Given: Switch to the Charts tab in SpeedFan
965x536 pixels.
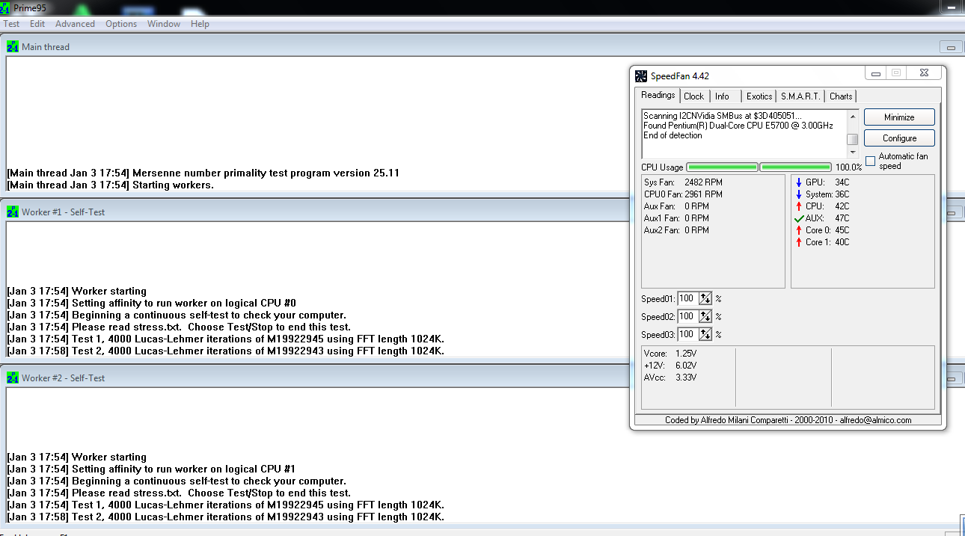Looking at the screenshot, I should [841, 96].
